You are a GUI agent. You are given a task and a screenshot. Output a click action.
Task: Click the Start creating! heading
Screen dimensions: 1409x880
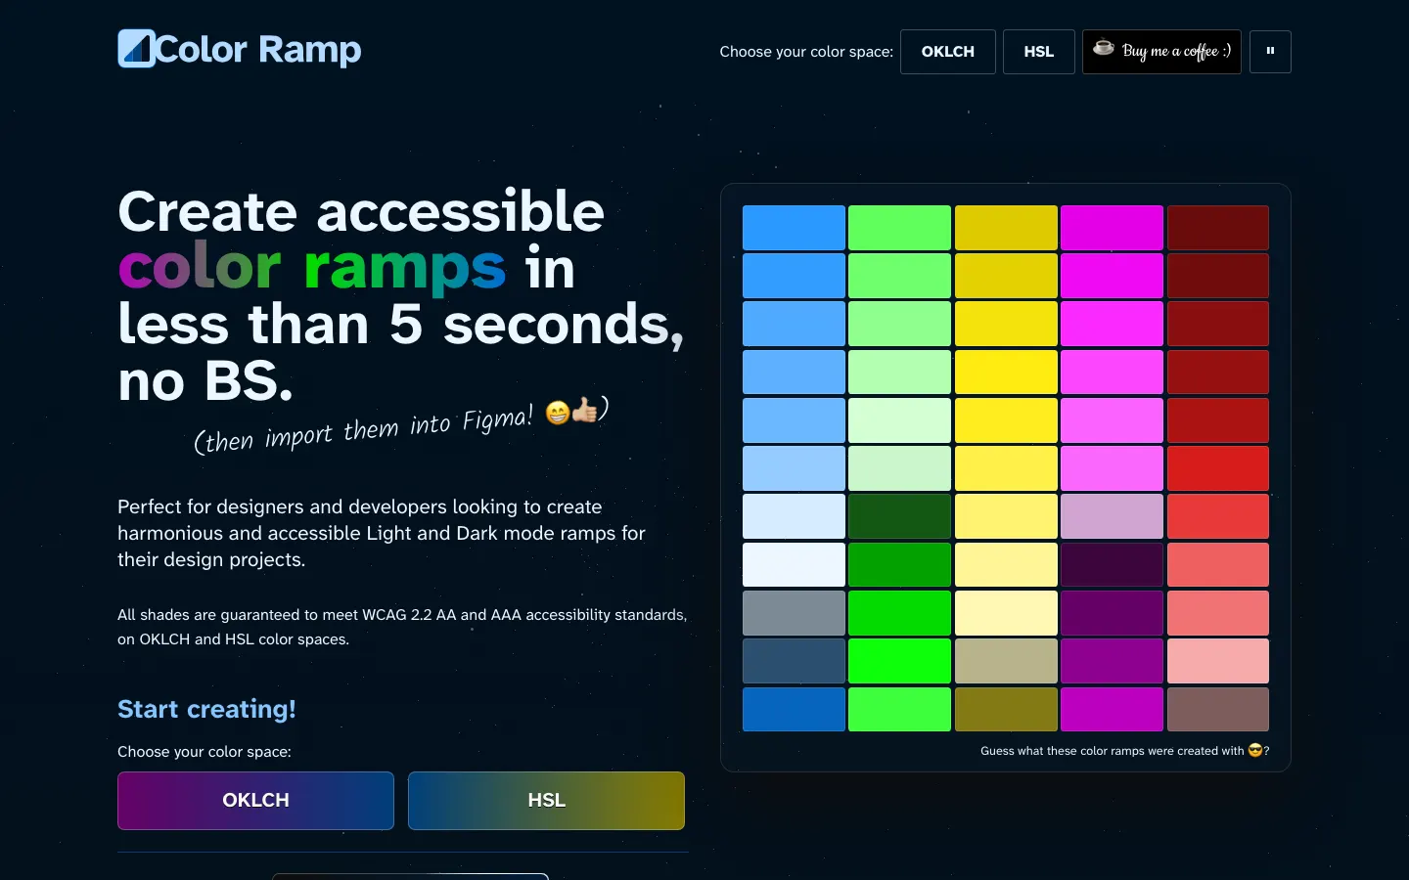pyautogui.click(x=206, y=709)
